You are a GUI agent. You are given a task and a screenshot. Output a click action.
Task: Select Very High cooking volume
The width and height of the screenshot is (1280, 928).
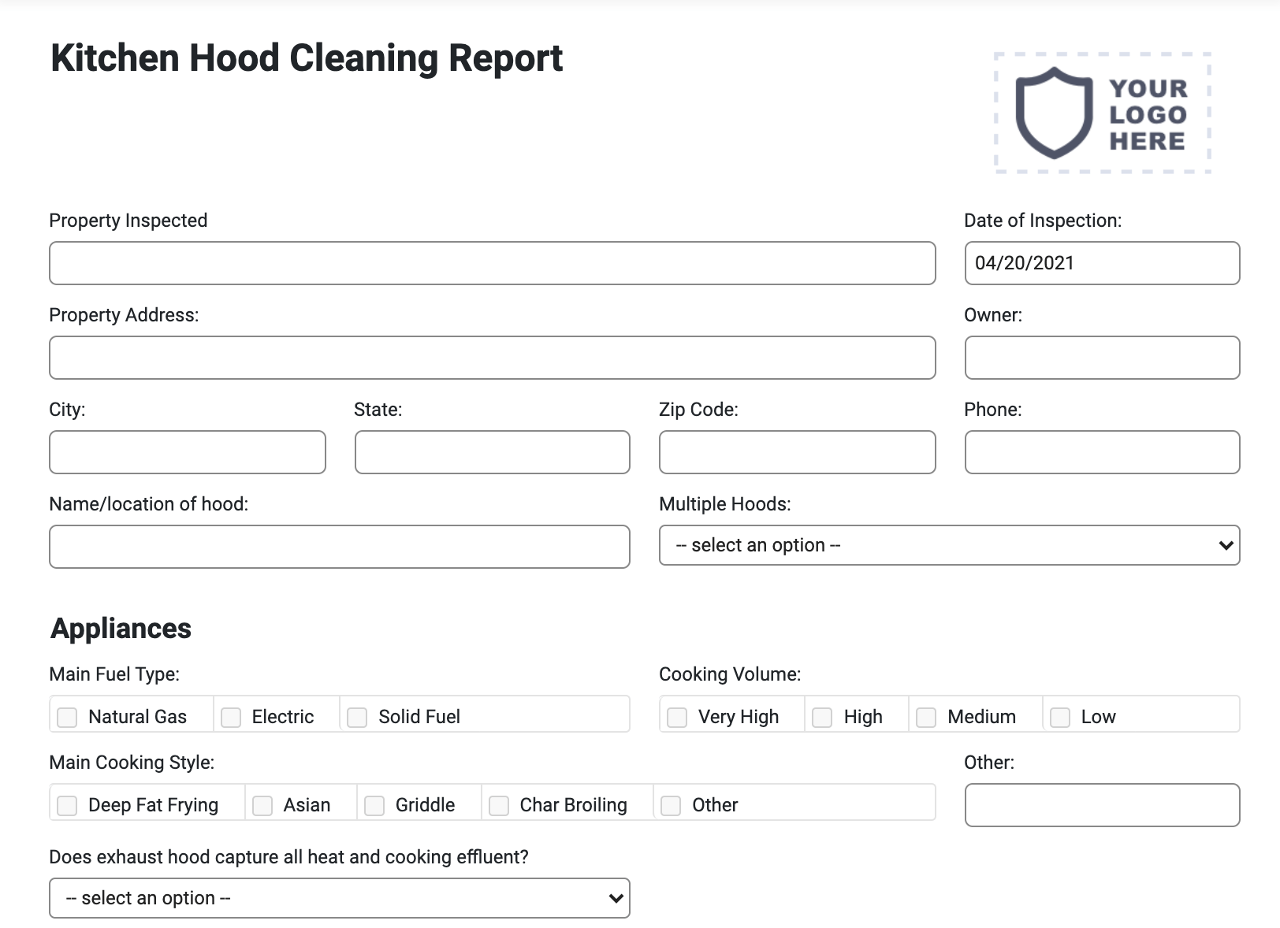[x=678, y=717]
